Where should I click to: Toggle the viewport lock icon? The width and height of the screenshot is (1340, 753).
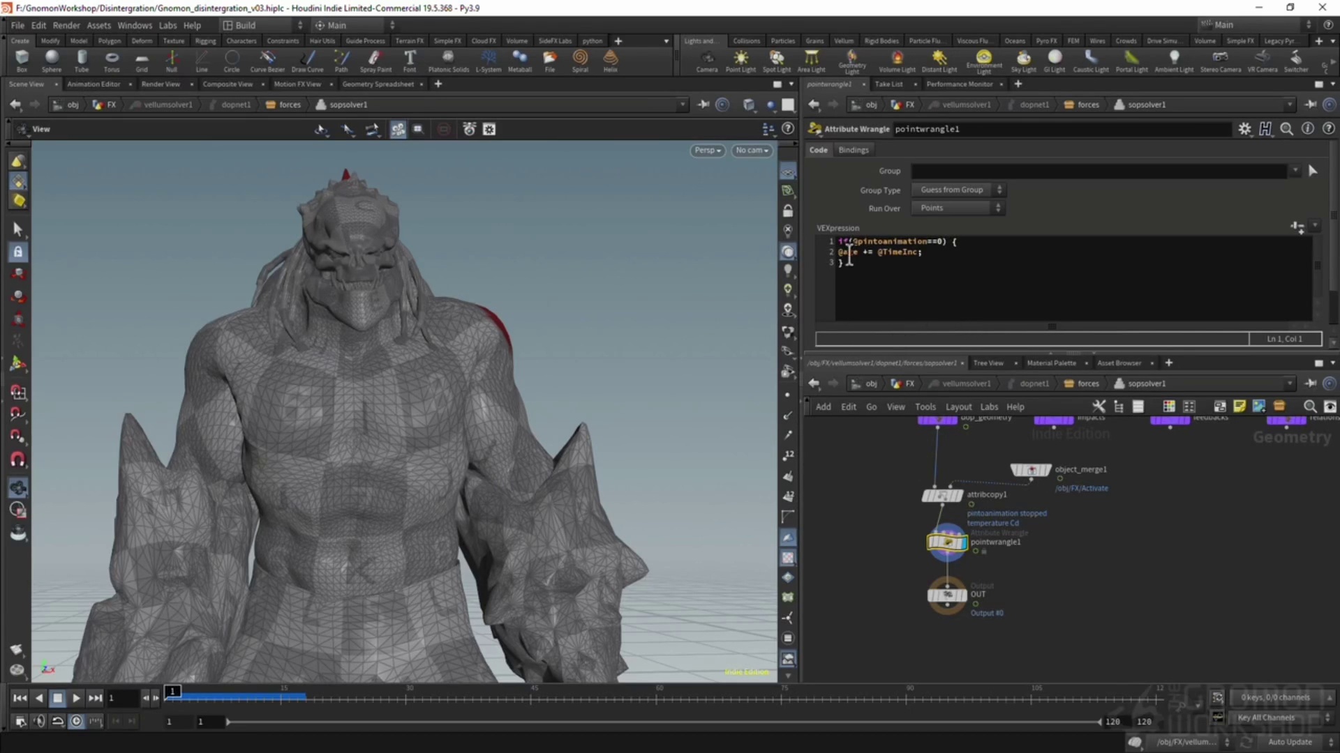tap(788, 211)
